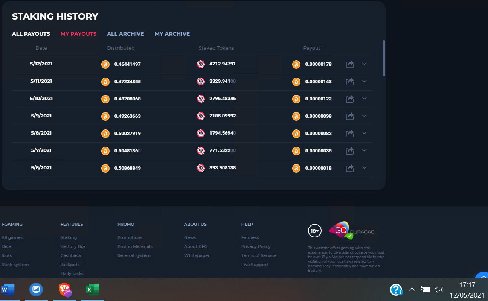Read the Privacy Policy link

[x=256, y=246]
